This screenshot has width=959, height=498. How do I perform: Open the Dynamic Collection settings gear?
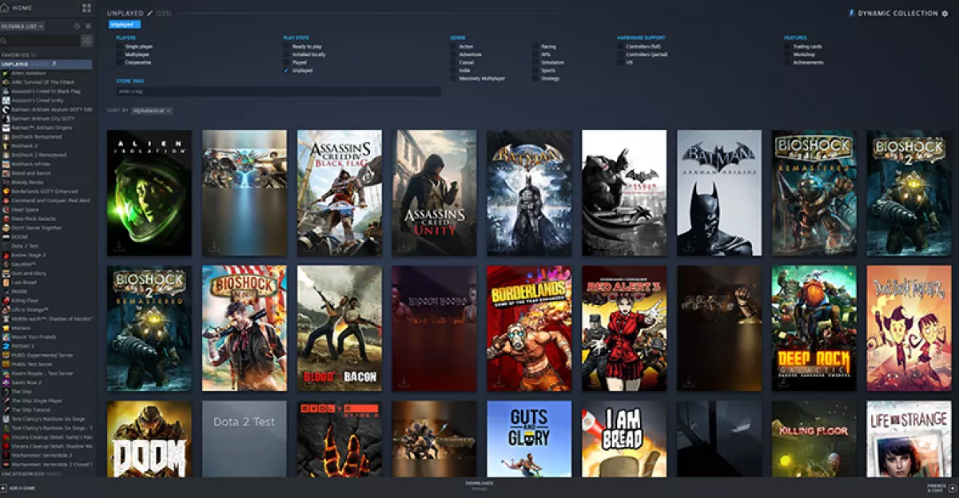tap(951, 13)
